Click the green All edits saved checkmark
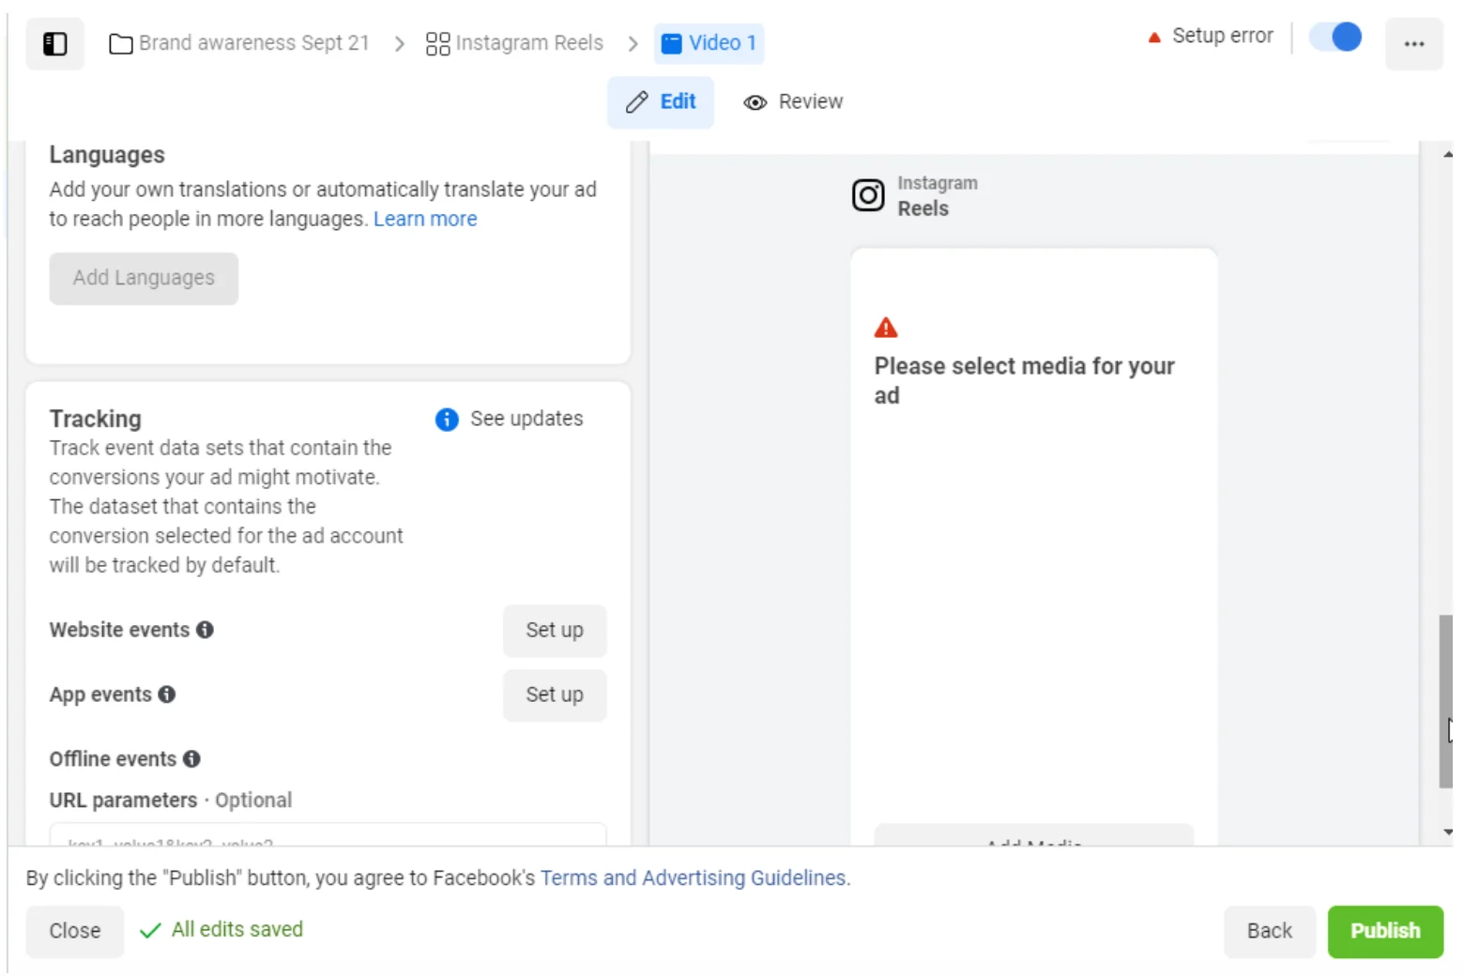Viewport: 1464px width, 976px height. pos(150,931)
